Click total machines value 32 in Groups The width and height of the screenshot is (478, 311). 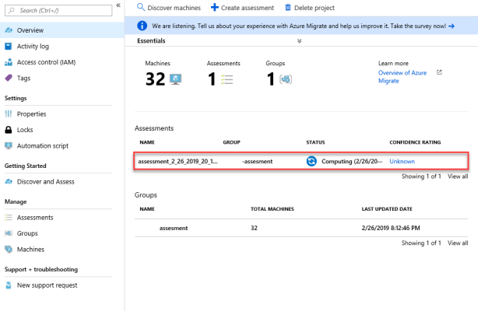[x=254, y=228]
